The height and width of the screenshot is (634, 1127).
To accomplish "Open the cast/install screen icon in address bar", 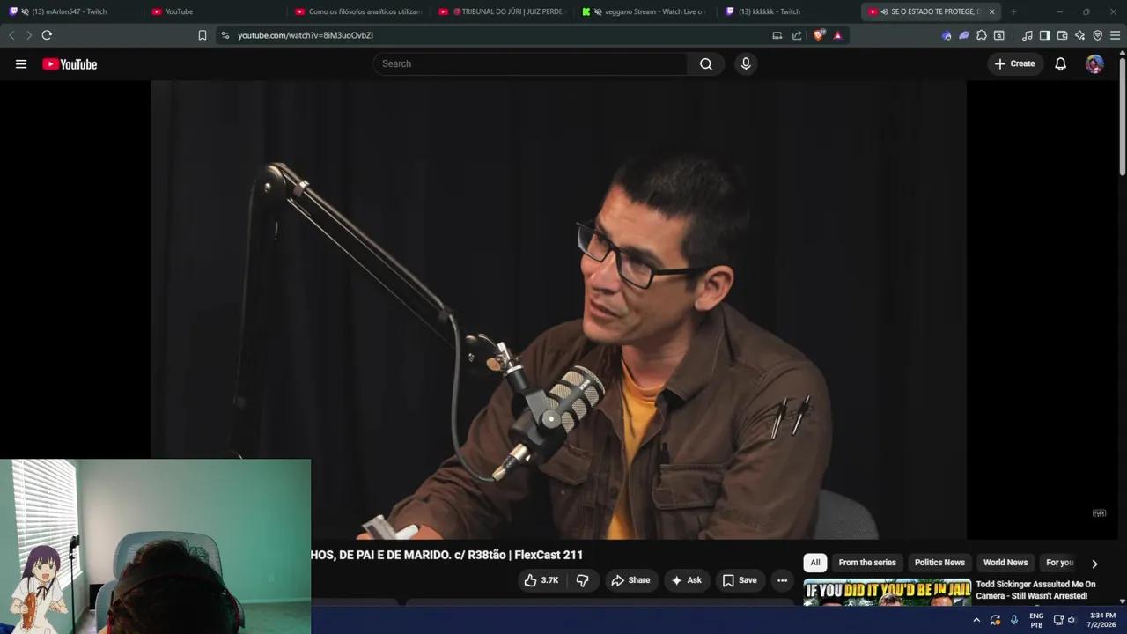I will click(777, 35).
